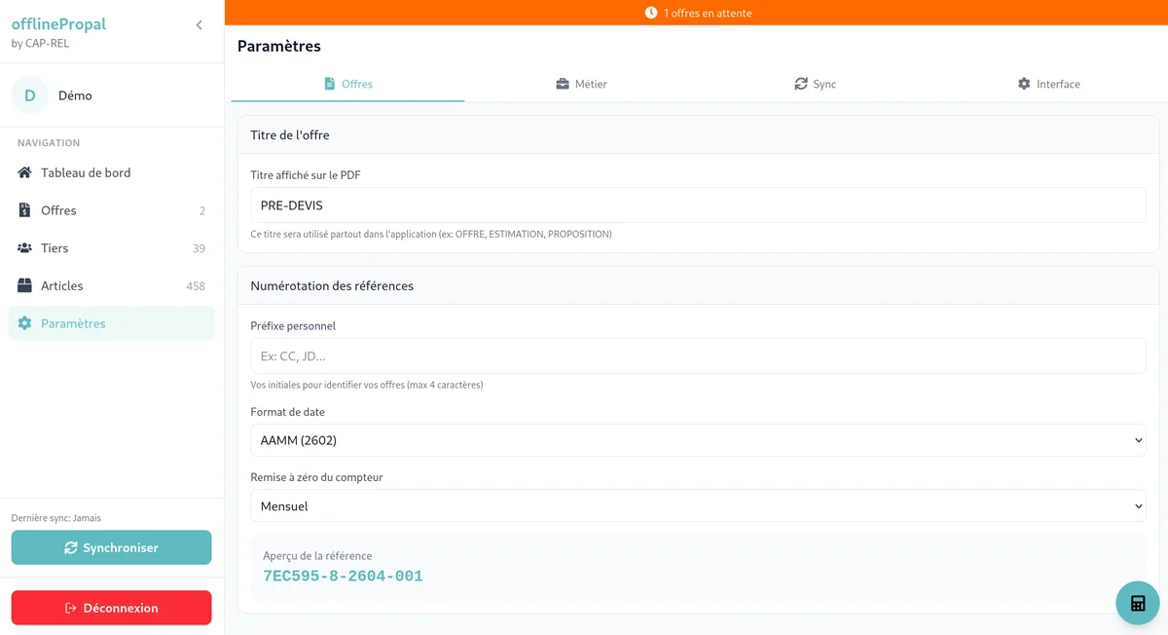
Task: Click the offlinePropal app title
Action: 58,24
